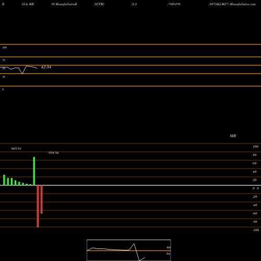Click the -60 label on right axis
The height and width of the screenshot is (261, 261).
255,213
